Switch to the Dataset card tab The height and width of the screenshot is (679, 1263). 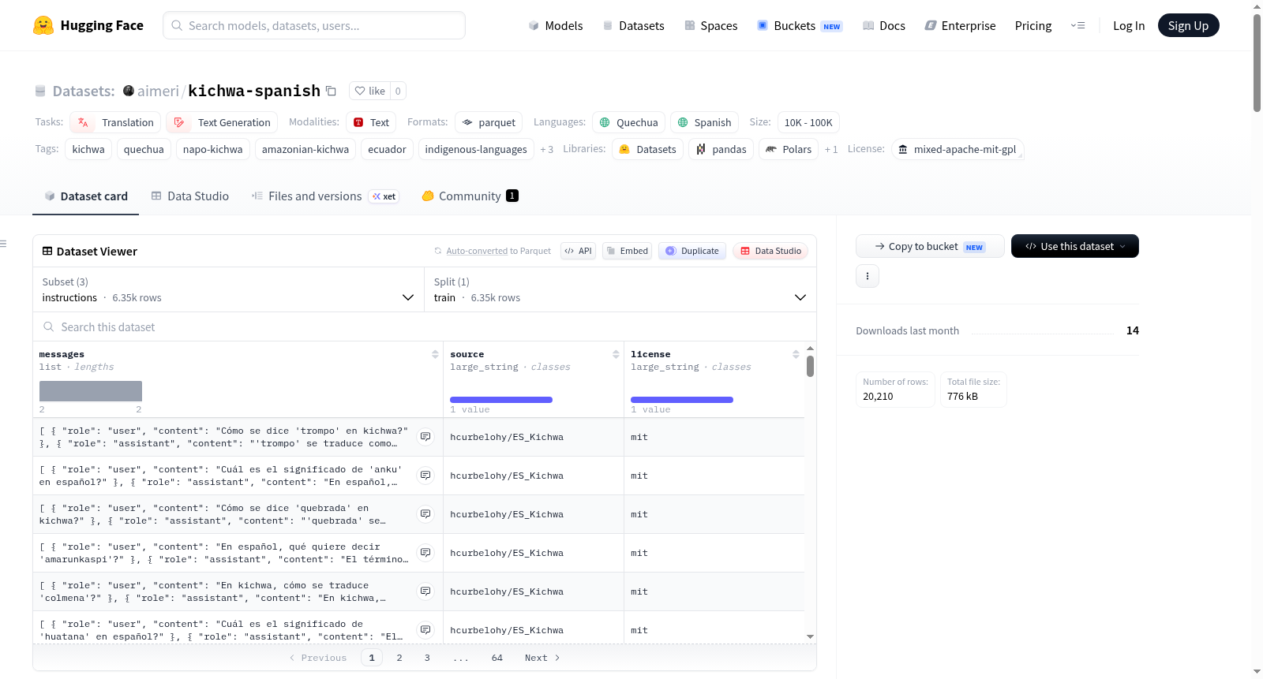[86, 196]
